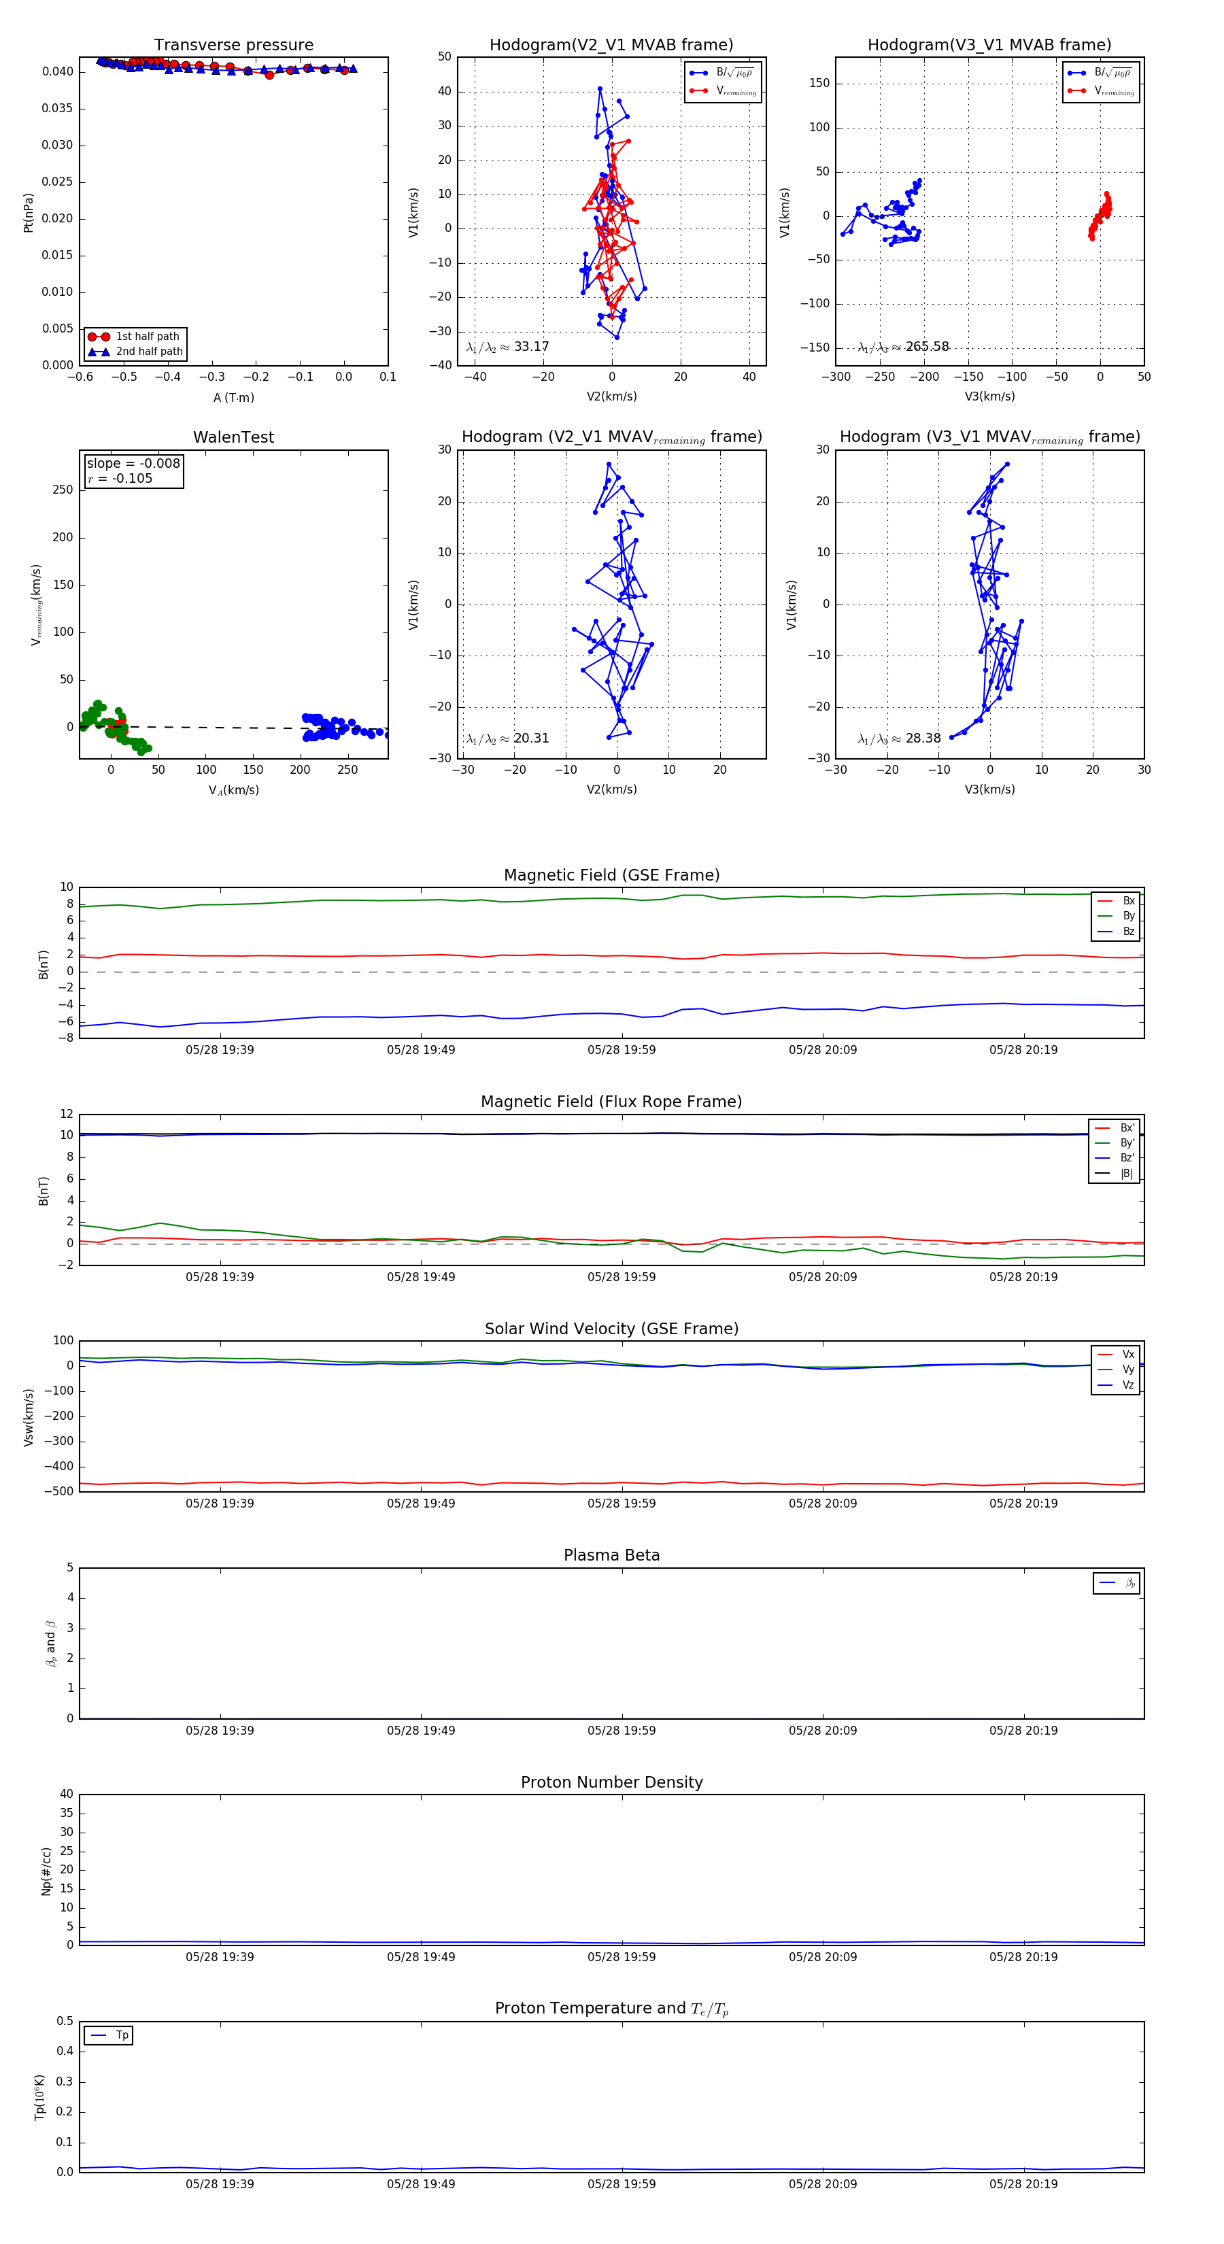Image resolution: width=1224 pixels, height=2244 pixels.
Task: Select the 'Bx'' legend entry in flux rope panel
Action: (x=1115, y=1128)
